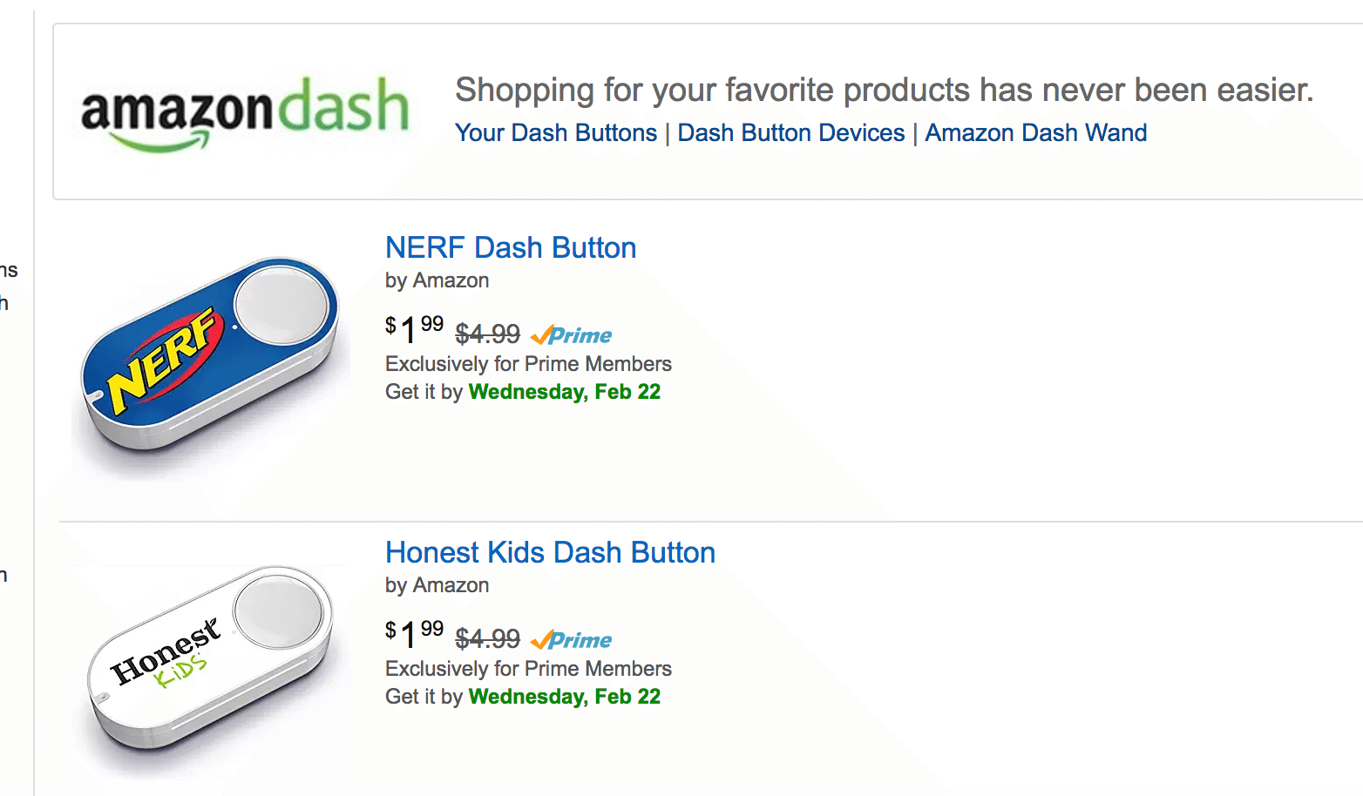Click the NERF $1.99 price

(x=415, y=329)
